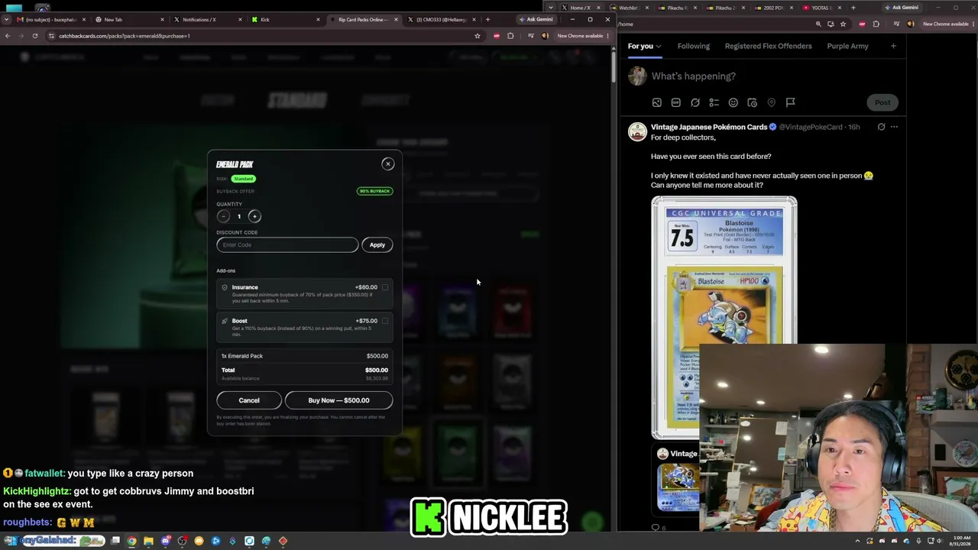Add a GIF to the X post
978x550 pixels.
click(675, 102)
